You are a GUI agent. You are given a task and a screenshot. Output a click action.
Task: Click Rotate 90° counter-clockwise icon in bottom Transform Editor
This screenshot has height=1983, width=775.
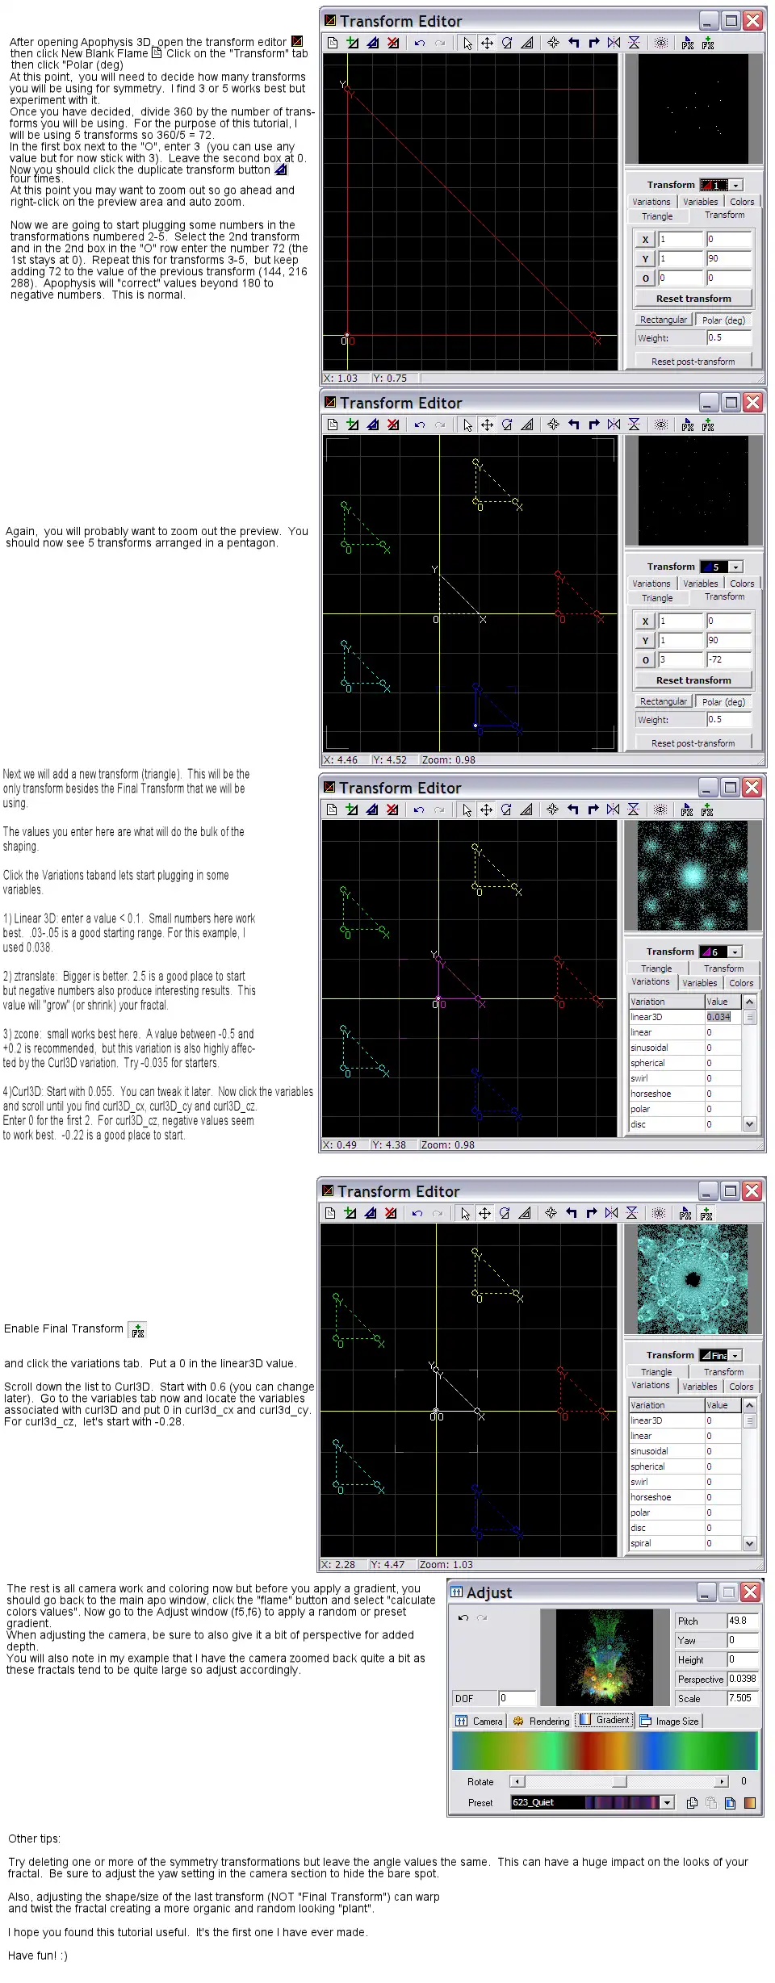coord(572,1213)
